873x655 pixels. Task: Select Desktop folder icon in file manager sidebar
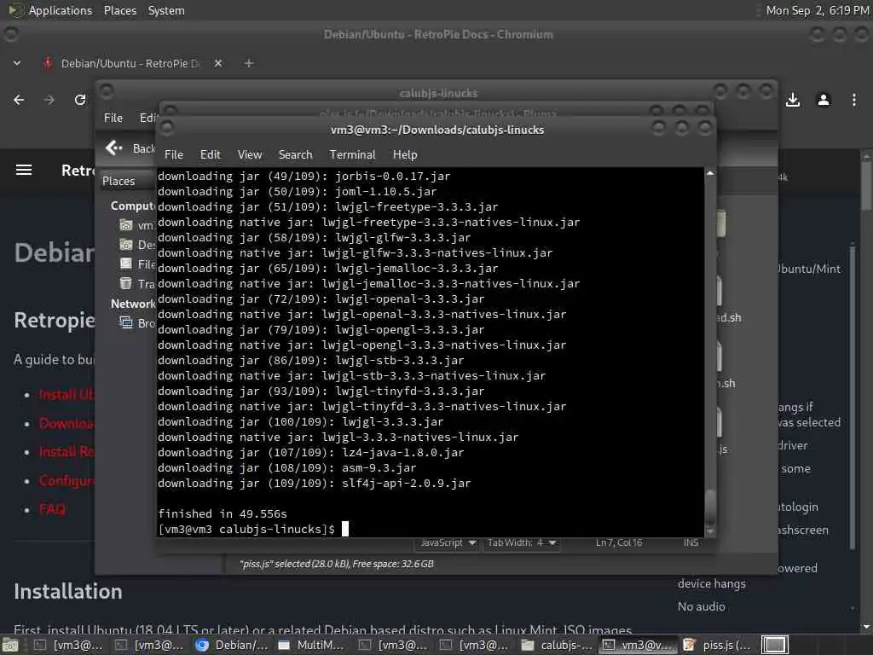(126, 245)
